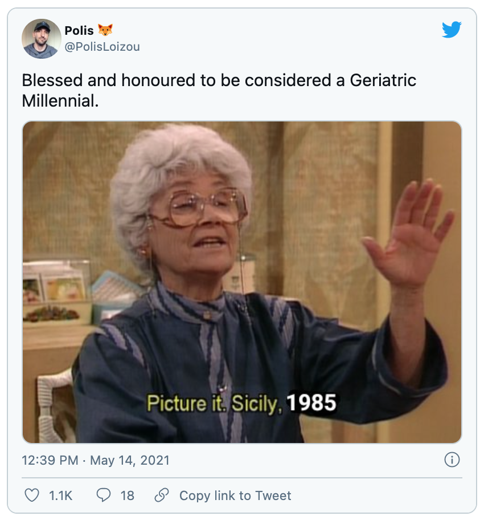
Task: Click the 1.1K likes count
Action: [x=60, y=495]
